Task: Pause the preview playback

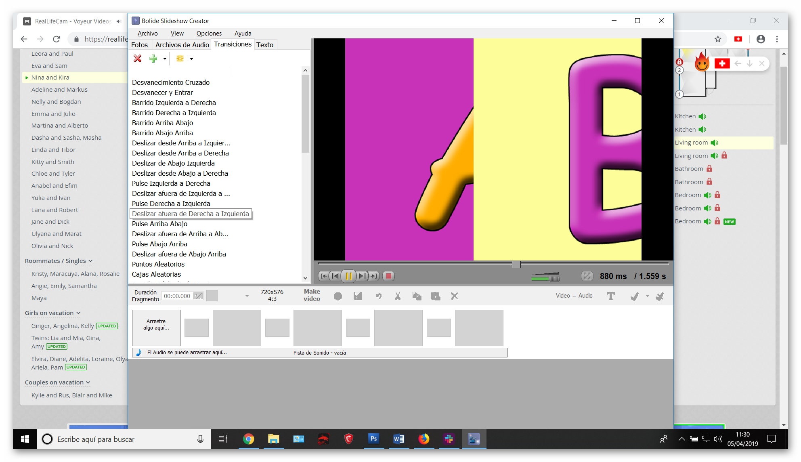Action: 348,276
